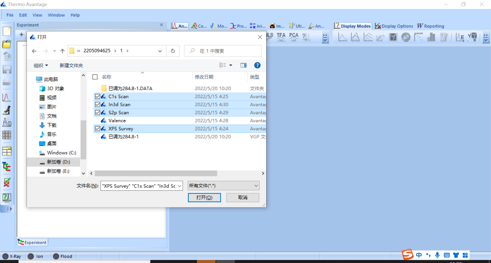The height and width of the screenshot is (263, 491).
Task: Open the experiment tree icon in sidebar
Action: point(7,167)
